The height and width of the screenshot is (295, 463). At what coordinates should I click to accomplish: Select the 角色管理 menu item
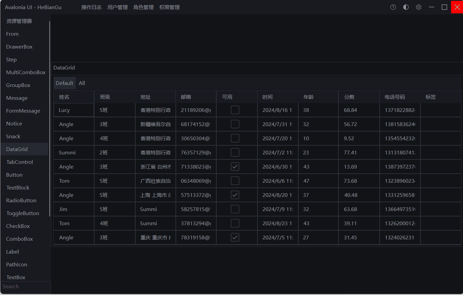tap(143, 7)
